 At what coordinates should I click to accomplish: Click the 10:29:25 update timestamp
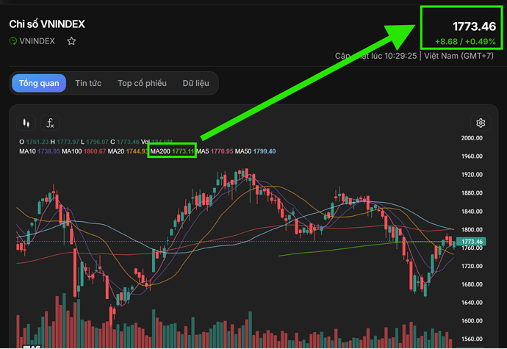(x=400, y=56)
